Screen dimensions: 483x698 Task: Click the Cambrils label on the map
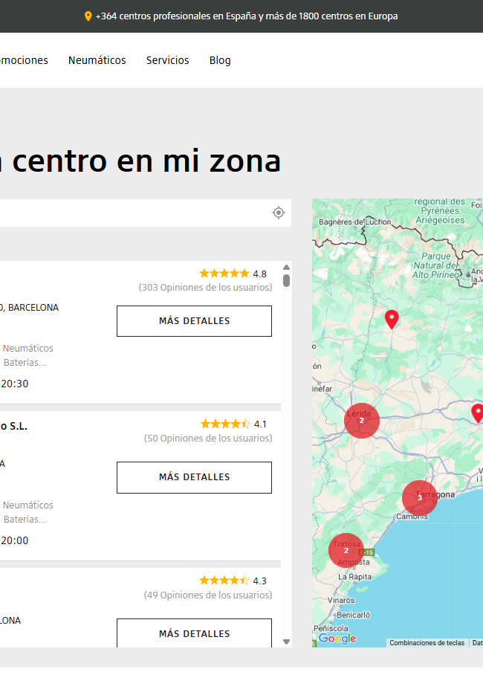[x=412, y=517]
